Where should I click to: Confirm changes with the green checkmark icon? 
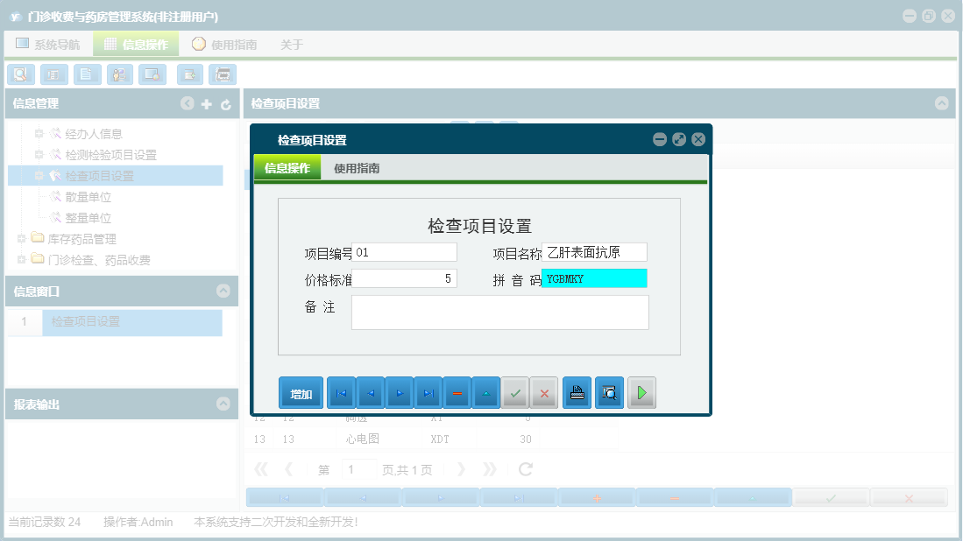coord(515,392)
